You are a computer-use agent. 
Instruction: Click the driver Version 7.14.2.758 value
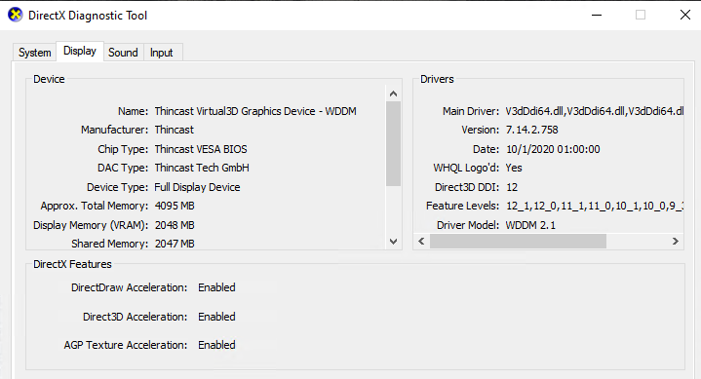(531, 130)
